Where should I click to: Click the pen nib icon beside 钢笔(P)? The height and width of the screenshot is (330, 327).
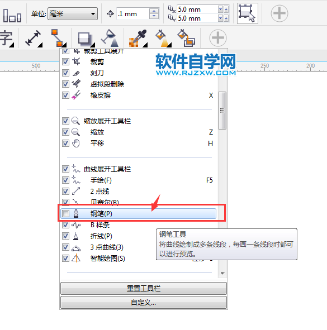pyautogui.click(x=76, y=213)
